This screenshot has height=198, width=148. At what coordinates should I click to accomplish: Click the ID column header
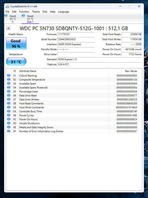[15, 71]
